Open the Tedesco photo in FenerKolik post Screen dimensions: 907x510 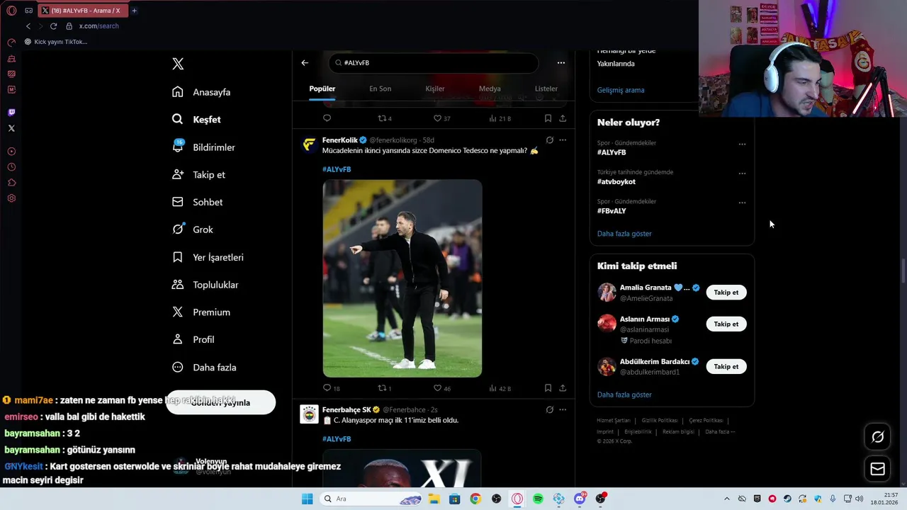click(x=402, y=278)
